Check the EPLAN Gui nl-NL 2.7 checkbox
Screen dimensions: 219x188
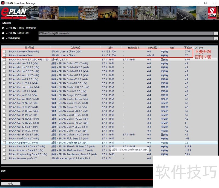tap(4, 103)
